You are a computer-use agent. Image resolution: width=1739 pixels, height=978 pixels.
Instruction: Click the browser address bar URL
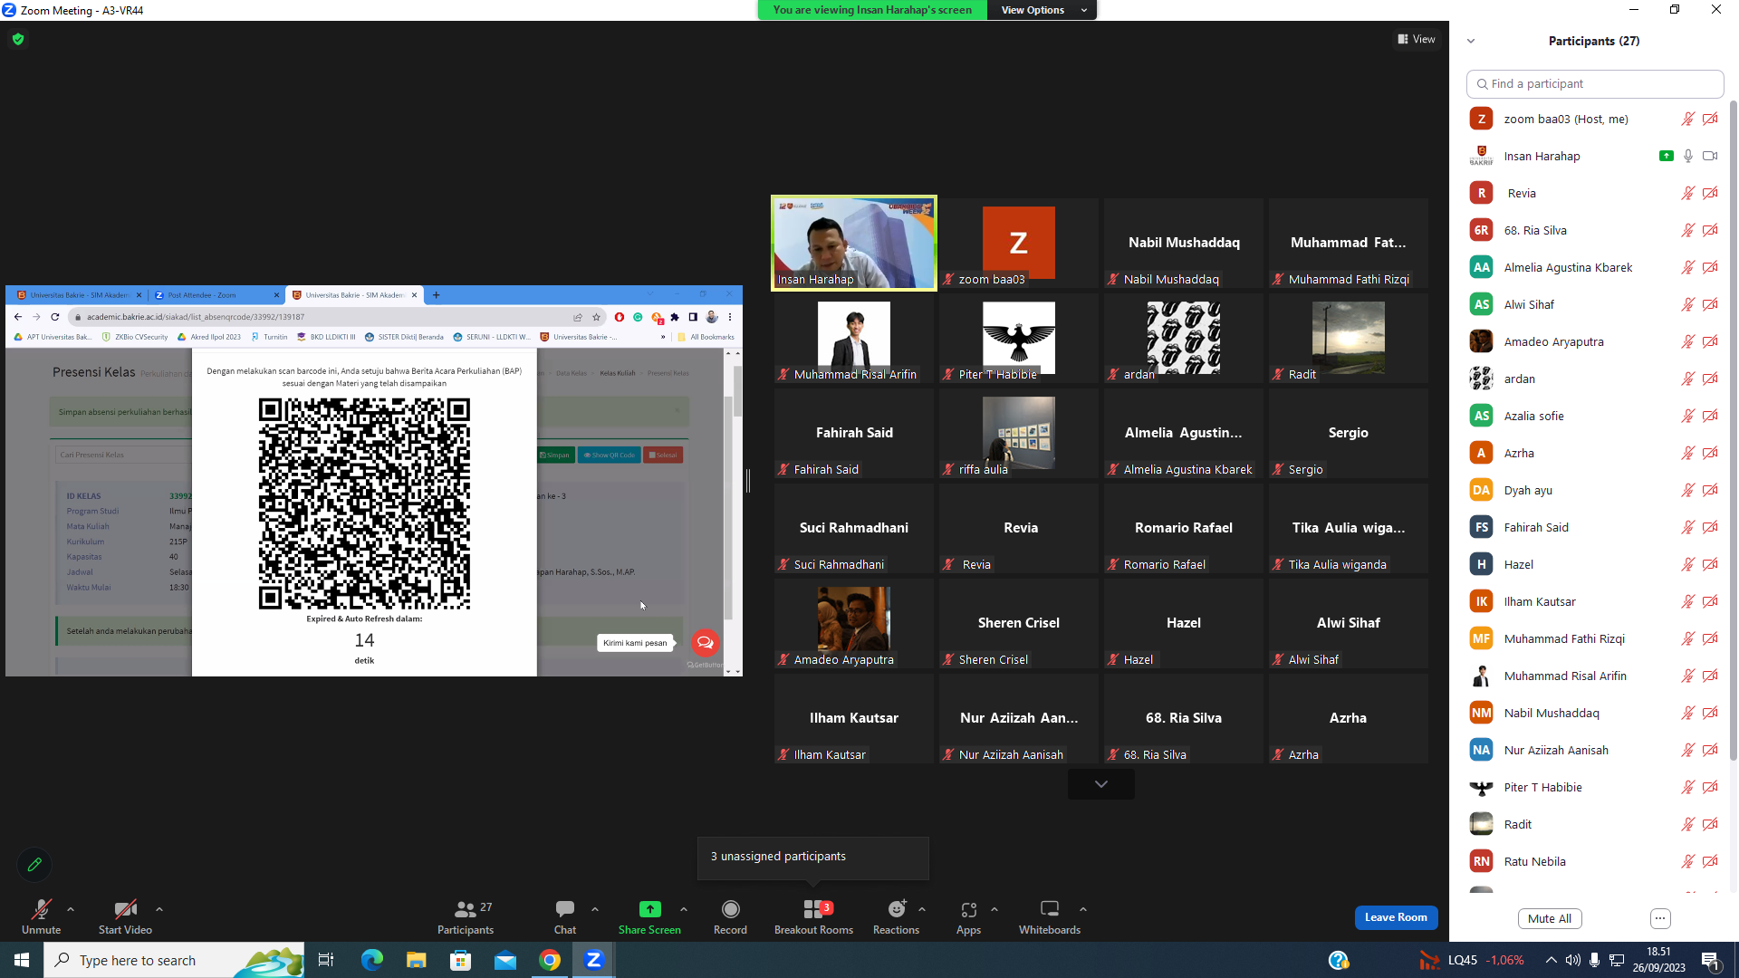click(x=196, y=317)
